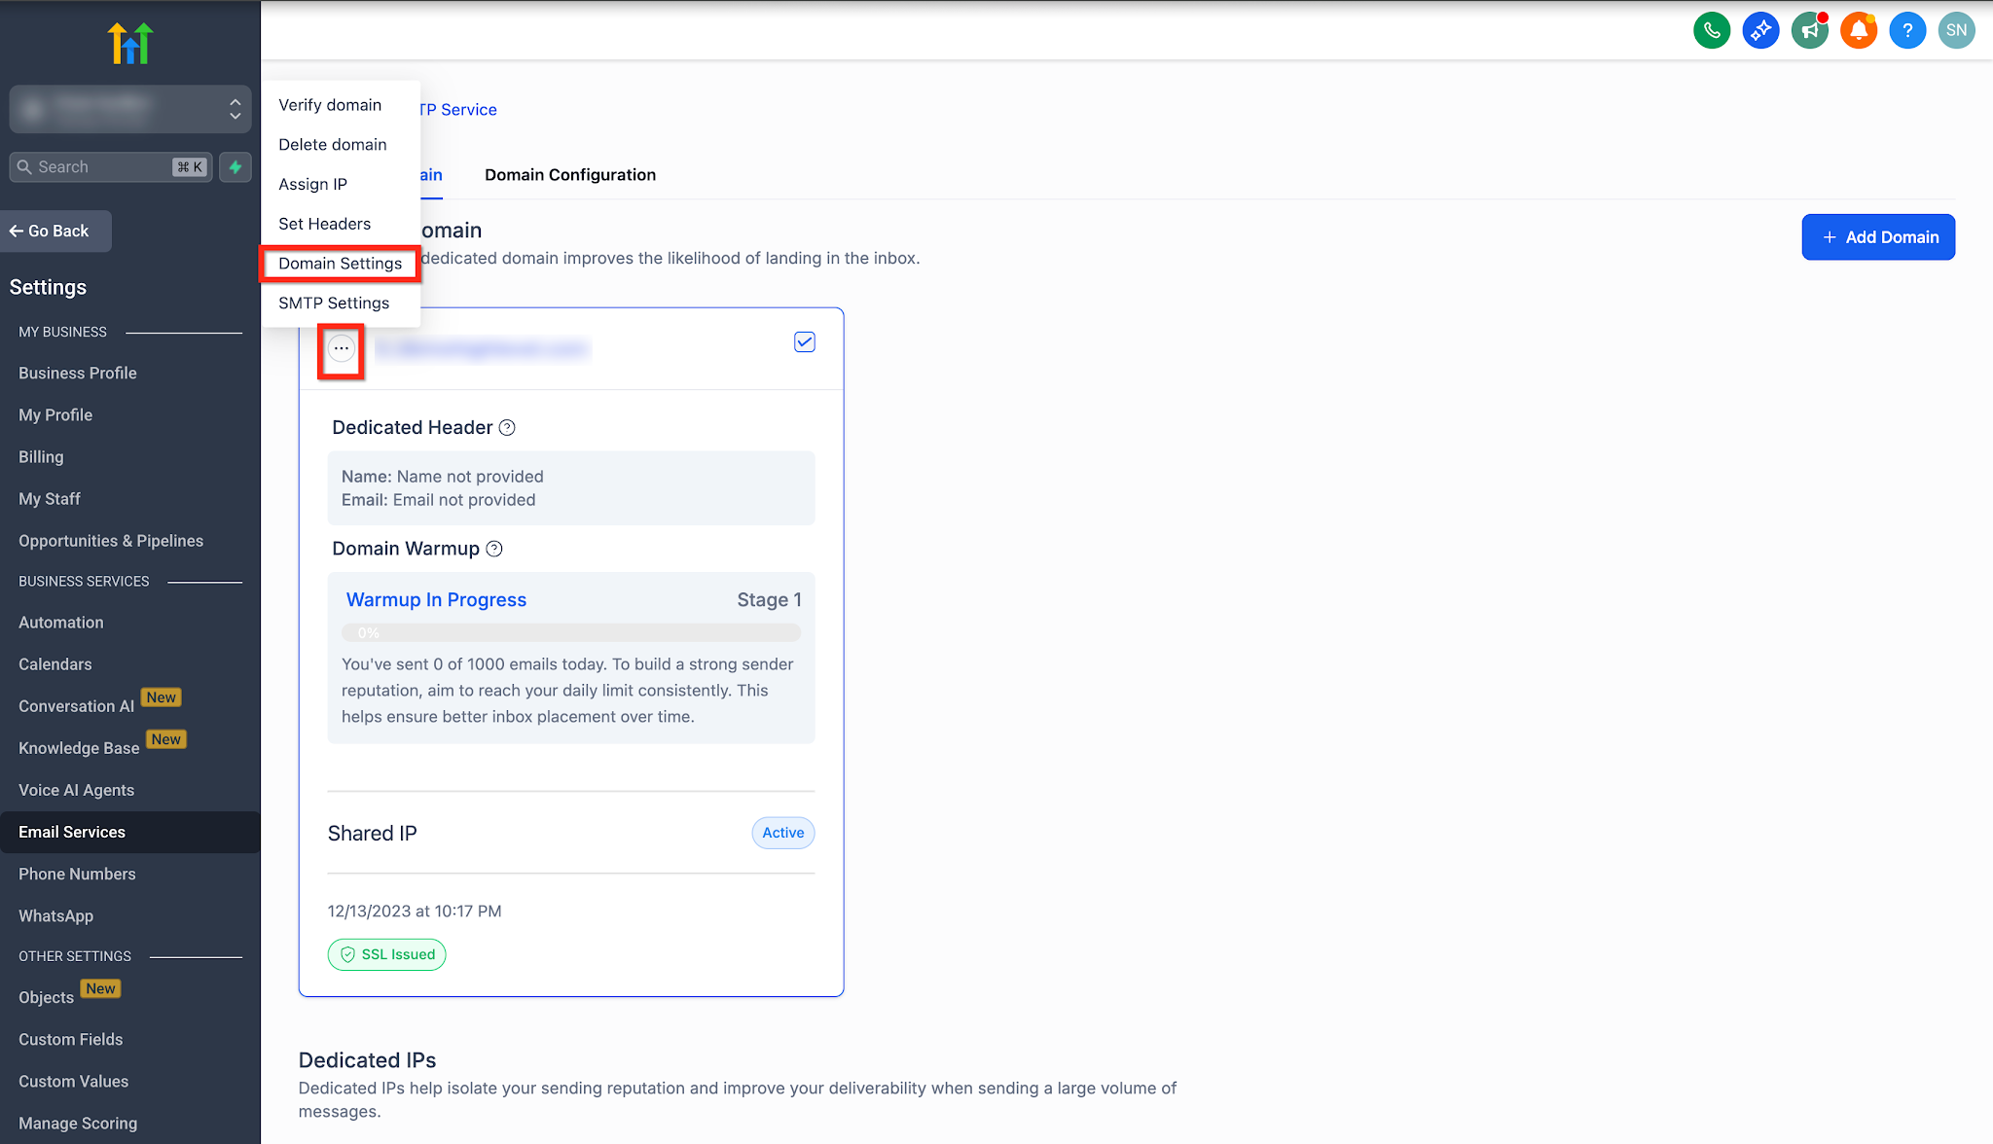Click the Go Back button

pos(56,232)
